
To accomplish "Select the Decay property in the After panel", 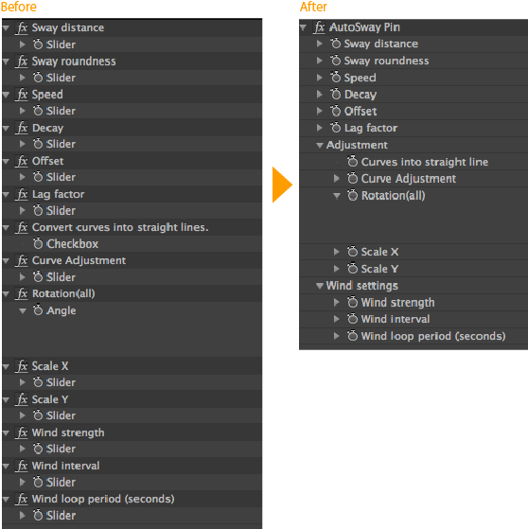I will pos(361,95).
